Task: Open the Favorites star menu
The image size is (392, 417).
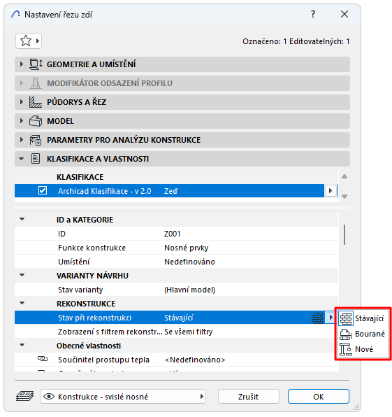Action: click(x=29, y=41)
